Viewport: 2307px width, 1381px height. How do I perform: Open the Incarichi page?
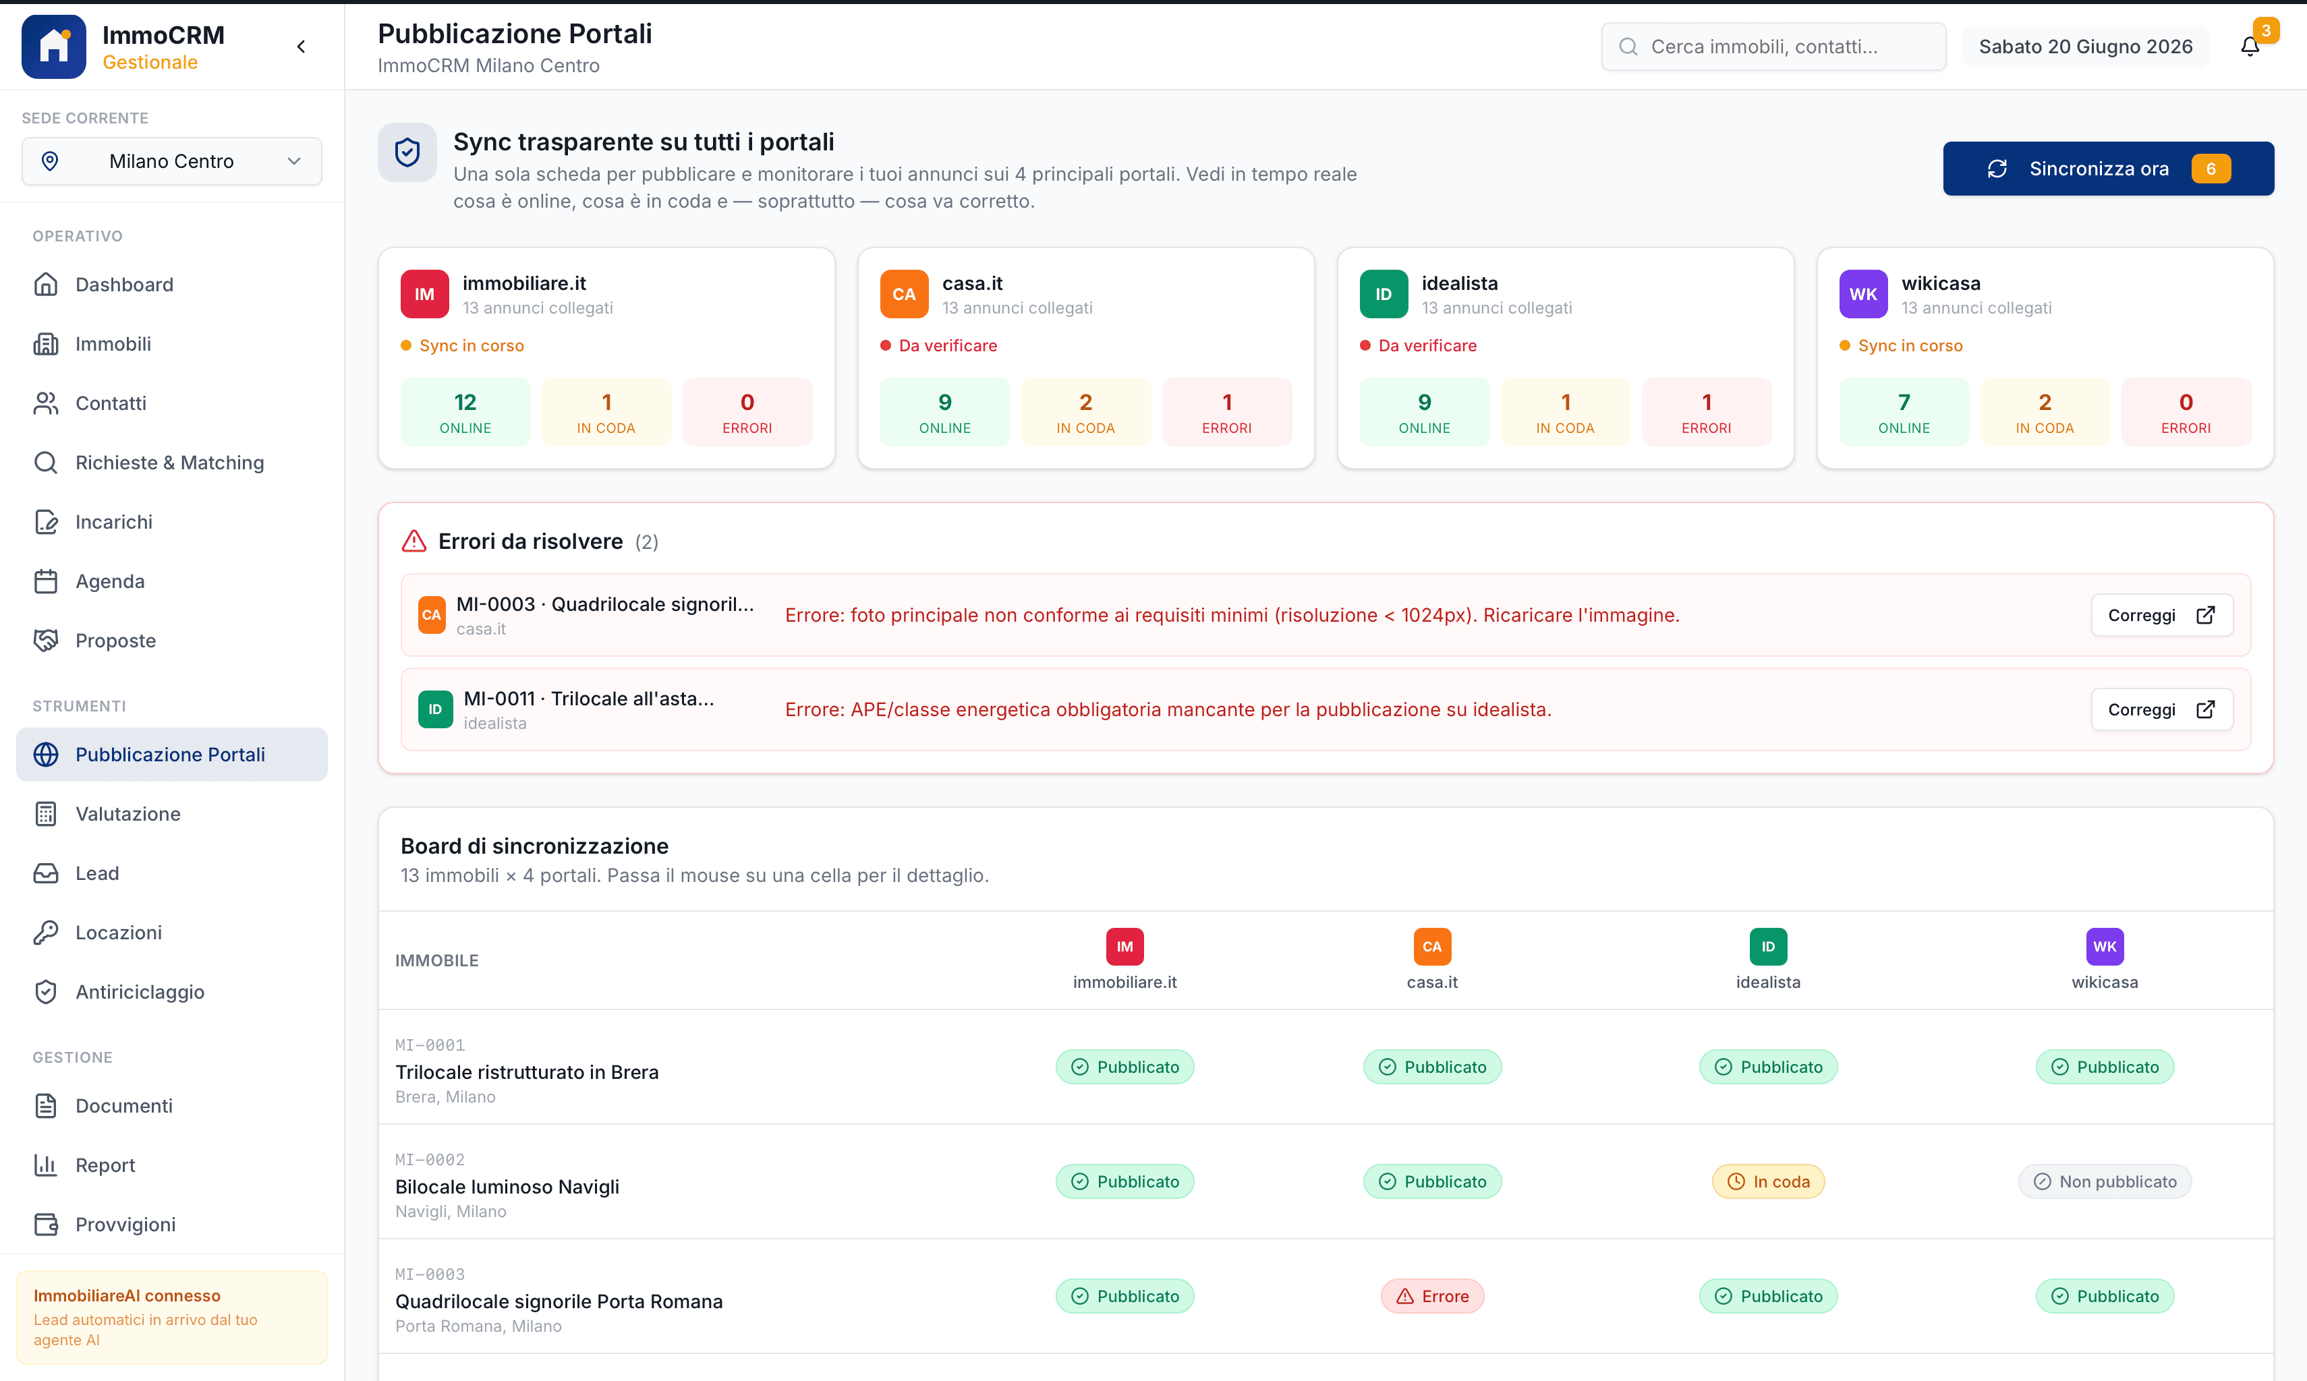(171, 522)
